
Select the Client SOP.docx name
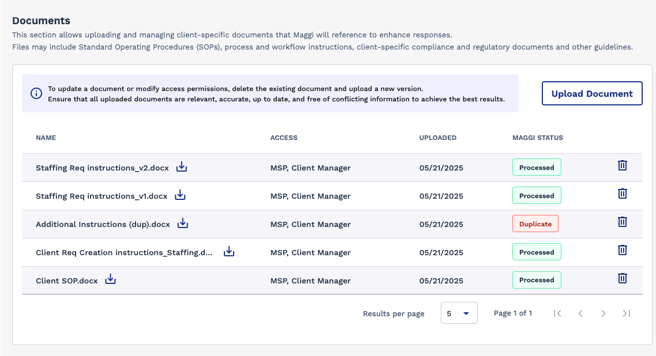coord(66,281)
